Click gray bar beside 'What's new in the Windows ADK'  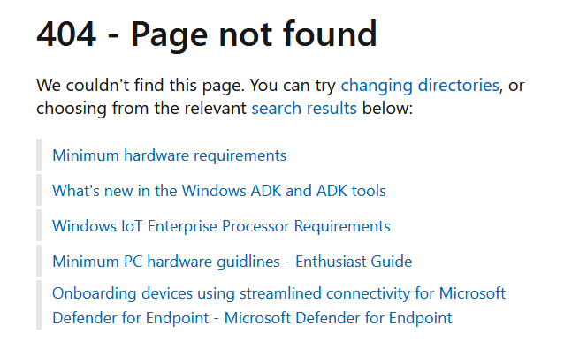39,190
